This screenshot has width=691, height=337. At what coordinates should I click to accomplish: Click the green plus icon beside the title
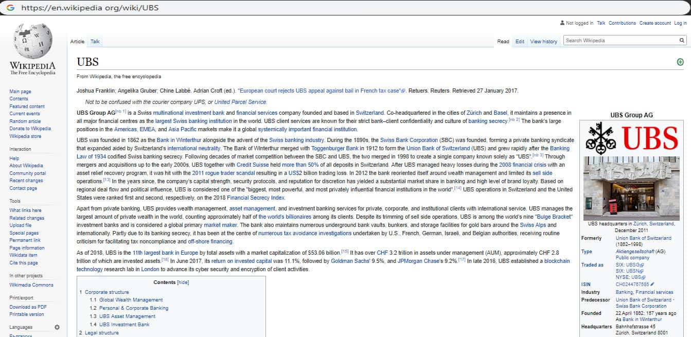[x=680, y=62]
